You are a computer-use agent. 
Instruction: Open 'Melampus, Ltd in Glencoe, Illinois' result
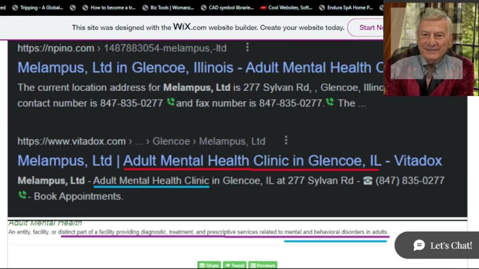click(x=201, y=68)
